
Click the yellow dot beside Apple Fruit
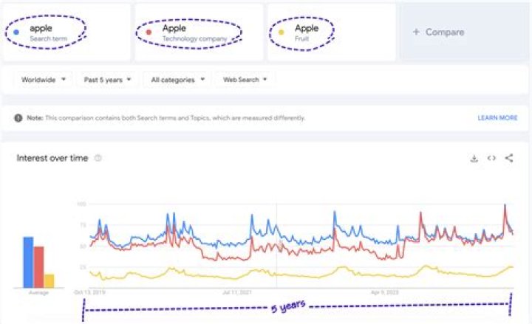(x=282, y=32)
